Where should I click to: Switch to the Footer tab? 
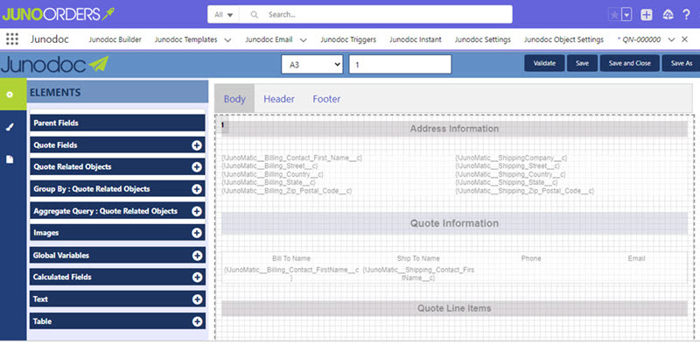[326, 99]
